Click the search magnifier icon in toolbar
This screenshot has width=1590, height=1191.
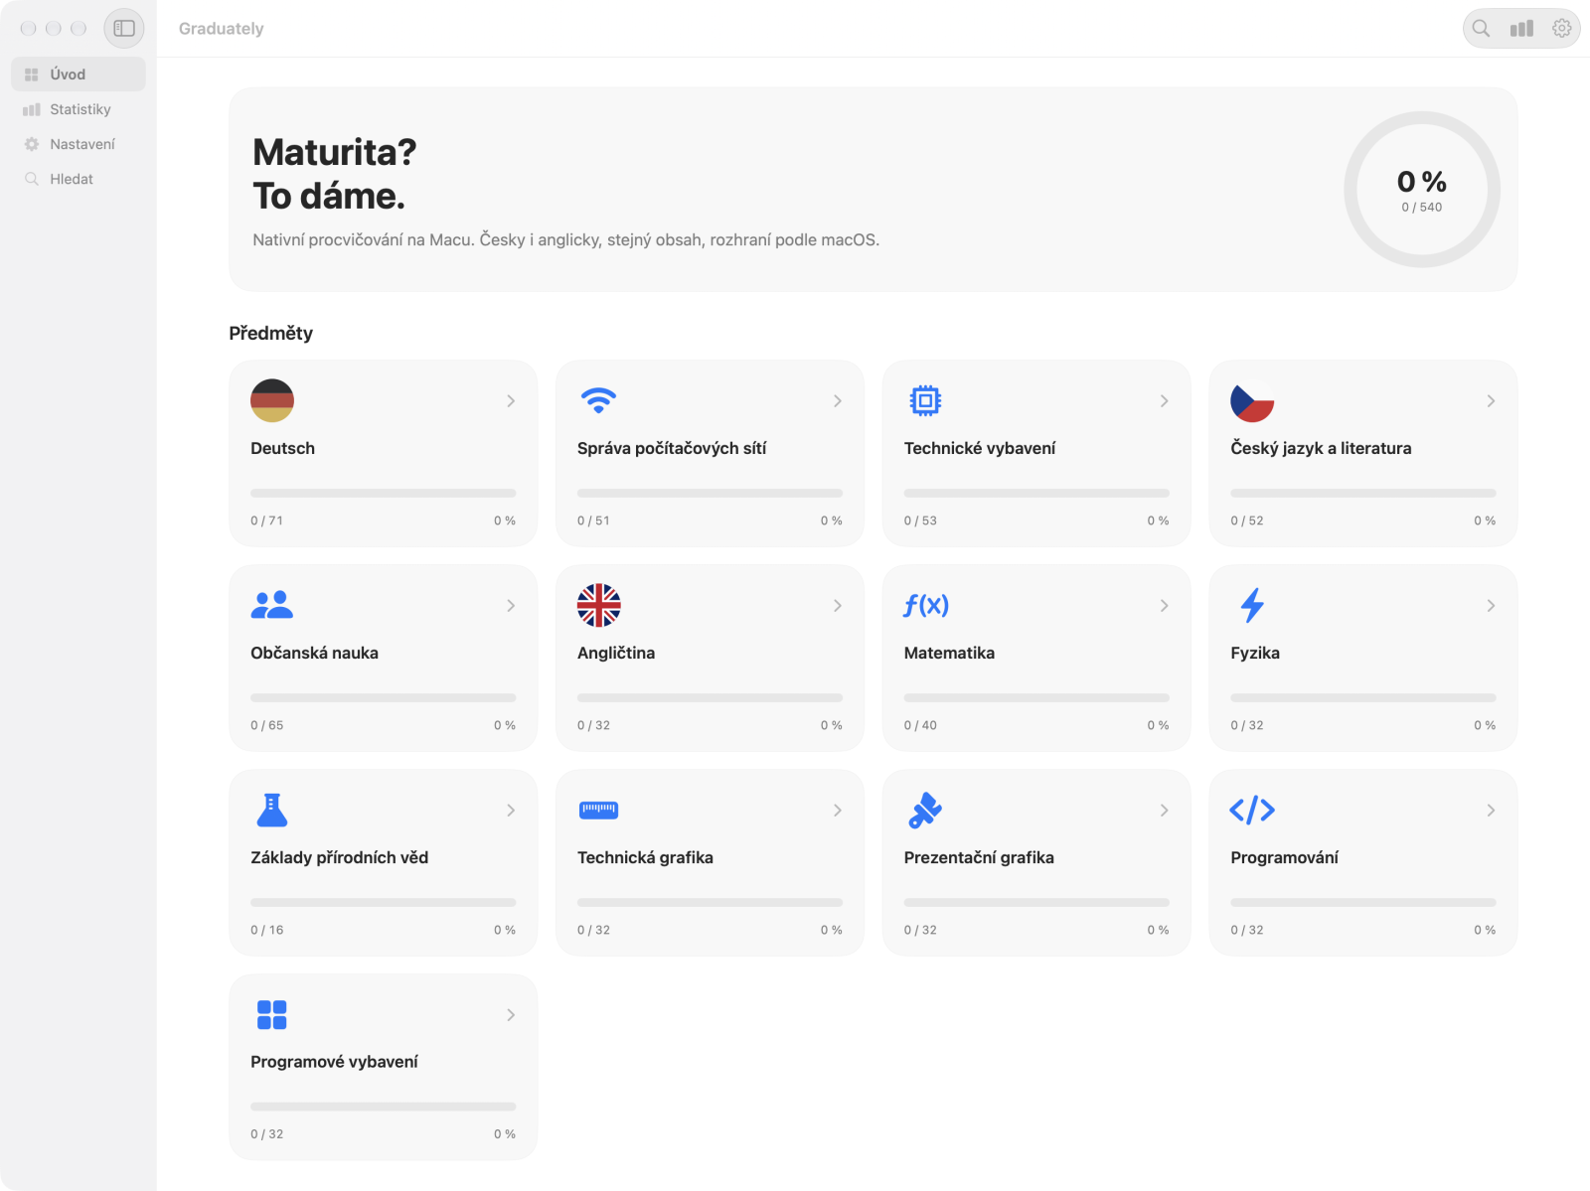coord(1481,29)
